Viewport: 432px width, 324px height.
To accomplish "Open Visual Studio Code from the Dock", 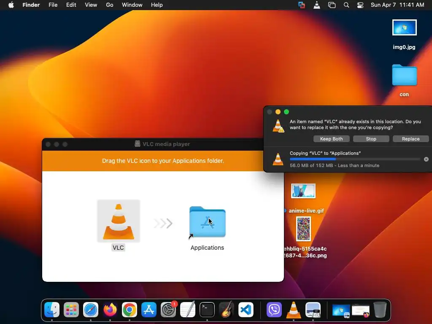I will click(x=246, y=310).
